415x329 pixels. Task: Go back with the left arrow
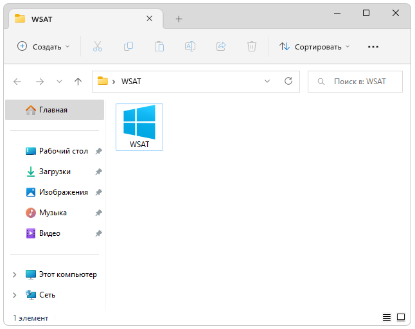click(x=17, y=82)
